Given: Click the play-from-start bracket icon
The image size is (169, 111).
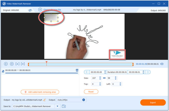Looking at the screenshot, I should (x=17, y=64).
